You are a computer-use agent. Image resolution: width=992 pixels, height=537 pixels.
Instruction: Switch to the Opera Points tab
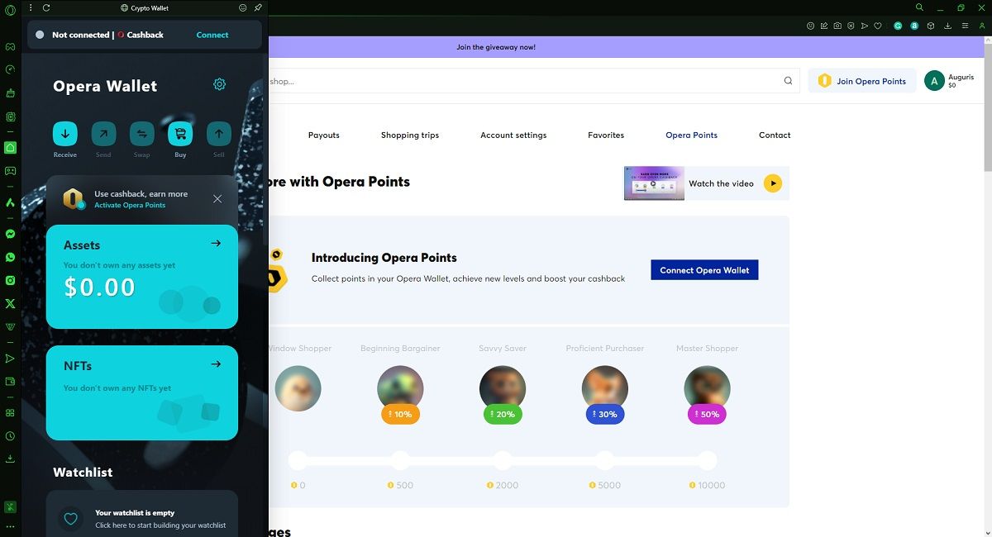[691, 135]
